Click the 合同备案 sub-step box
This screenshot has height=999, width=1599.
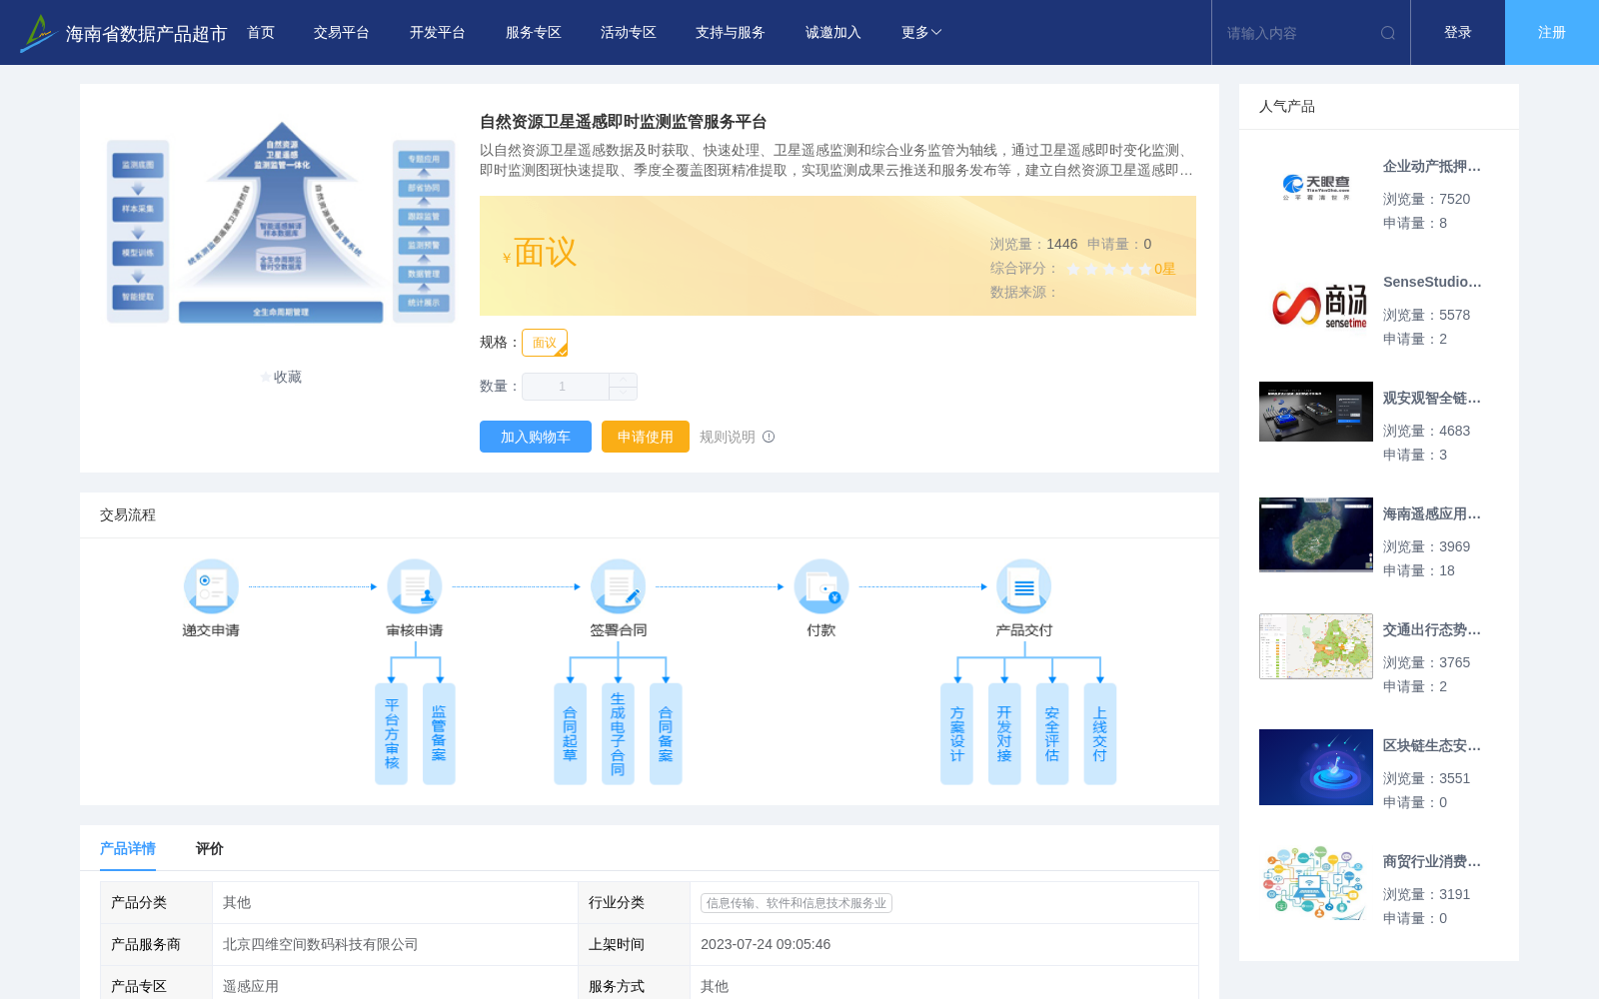coord(666,734)
